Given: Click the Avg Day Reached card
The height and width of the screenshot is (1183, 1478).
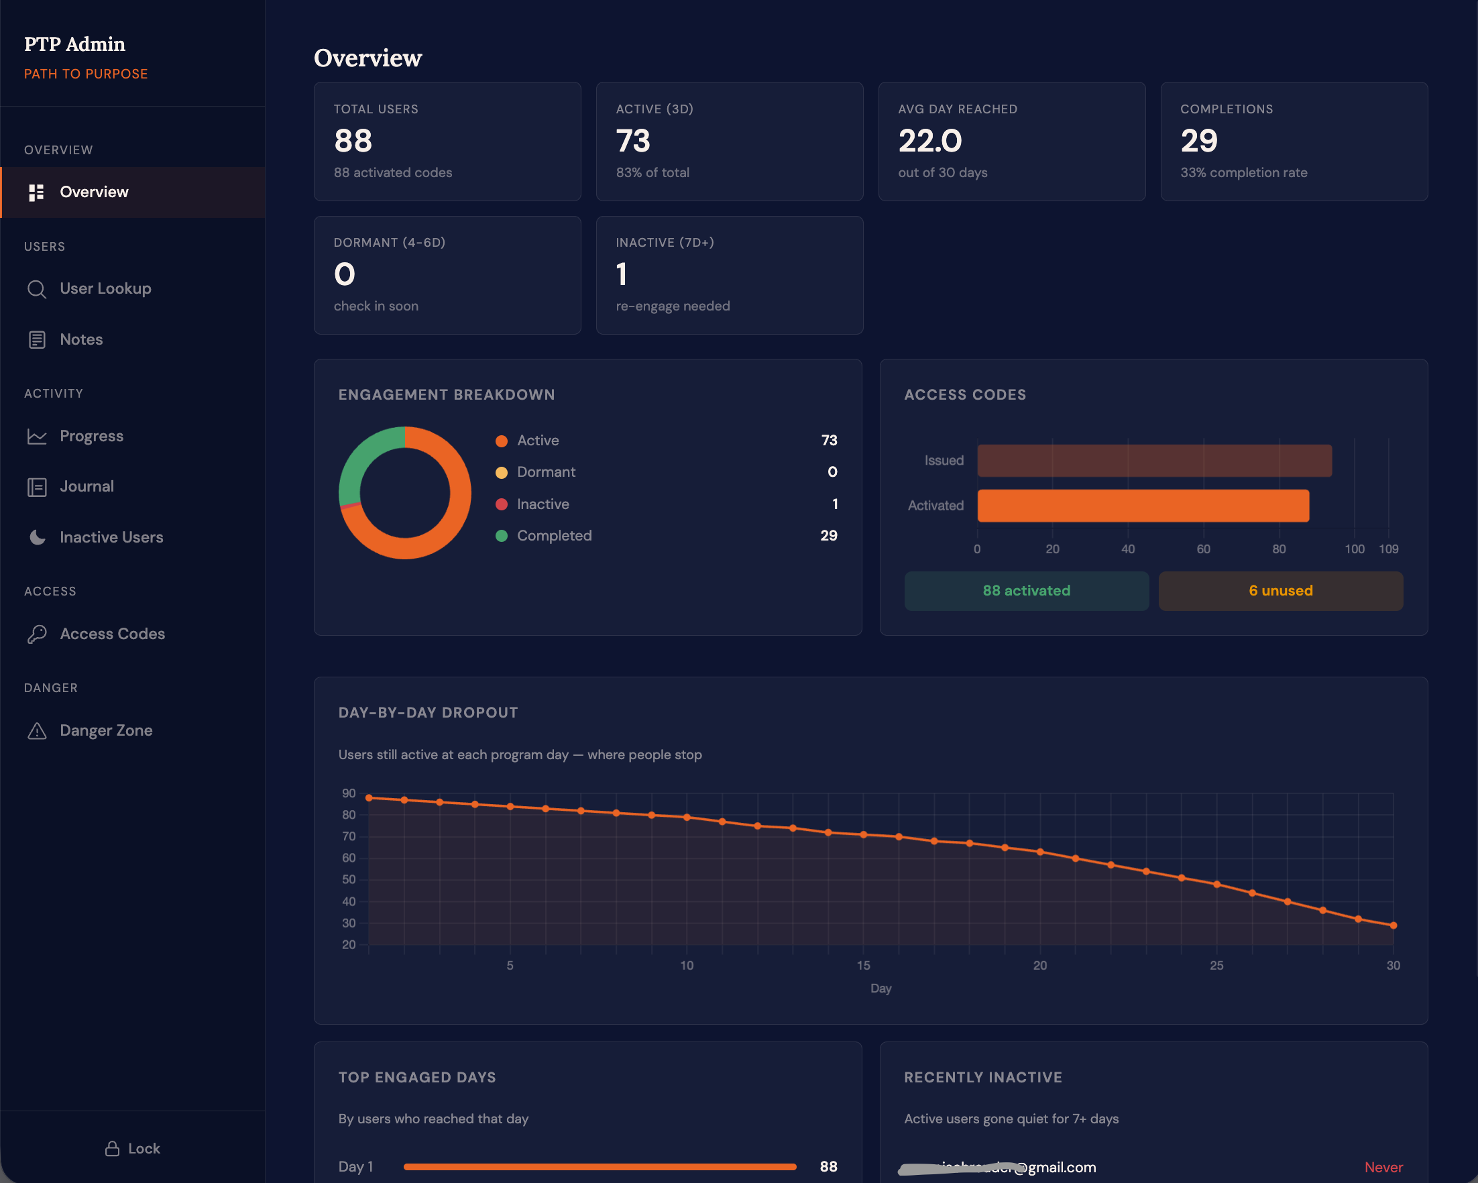Looking at the screenshot, I should pos(1012,142).
